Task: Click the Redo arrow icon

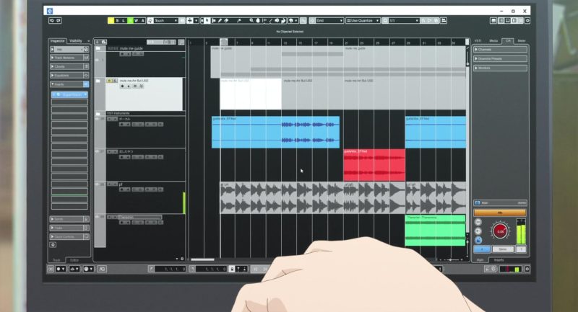Action: (x=59, y=21)
